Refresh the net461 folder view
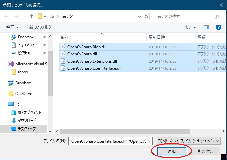 coord(146,17)
